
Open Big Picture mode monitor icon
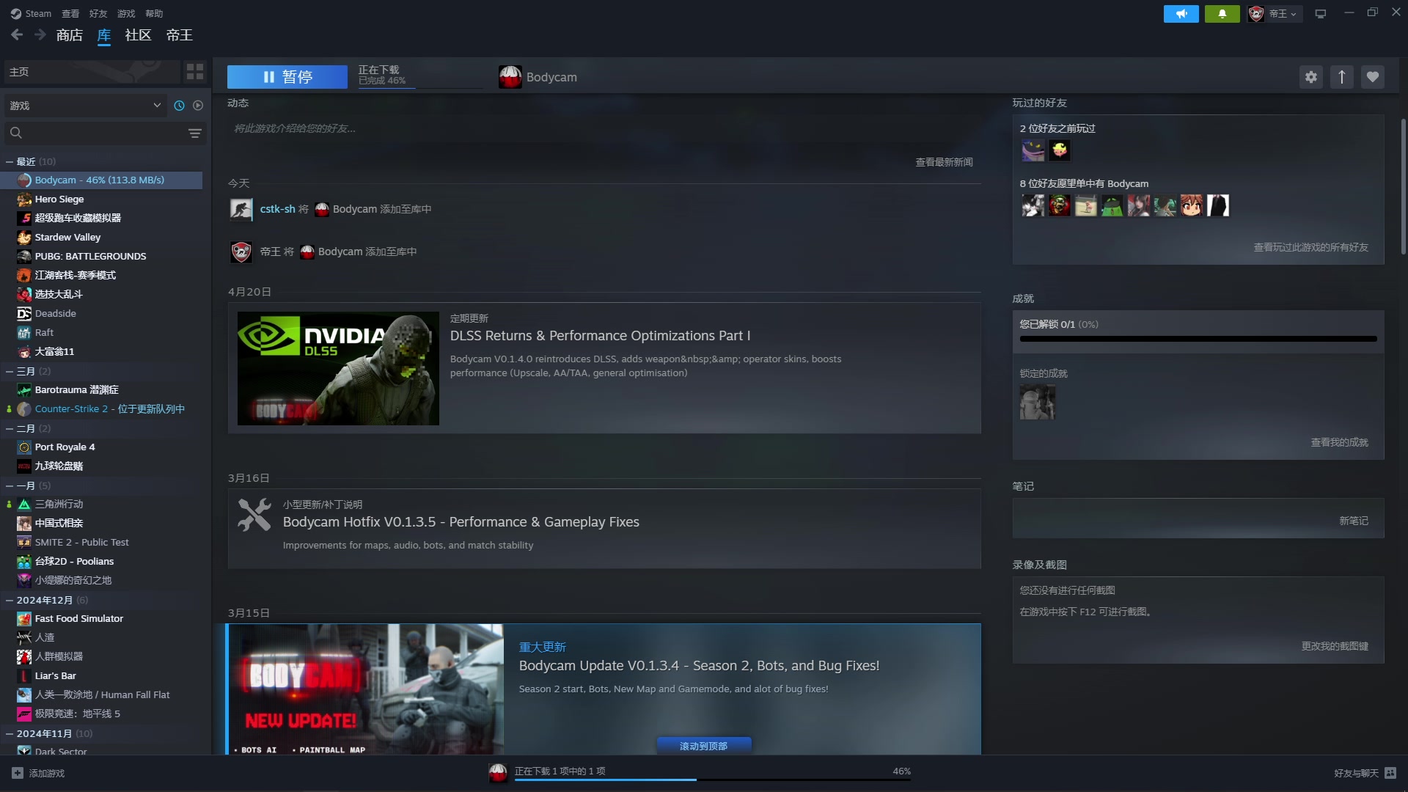[1321, 14]
